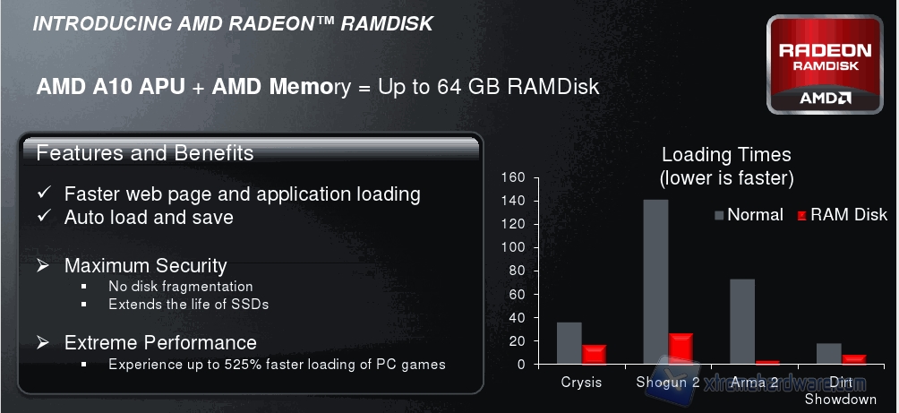Select the red RAM Disk bar for Crysis
The width and height of the screenshot is (899, 413).
[595, 354]
